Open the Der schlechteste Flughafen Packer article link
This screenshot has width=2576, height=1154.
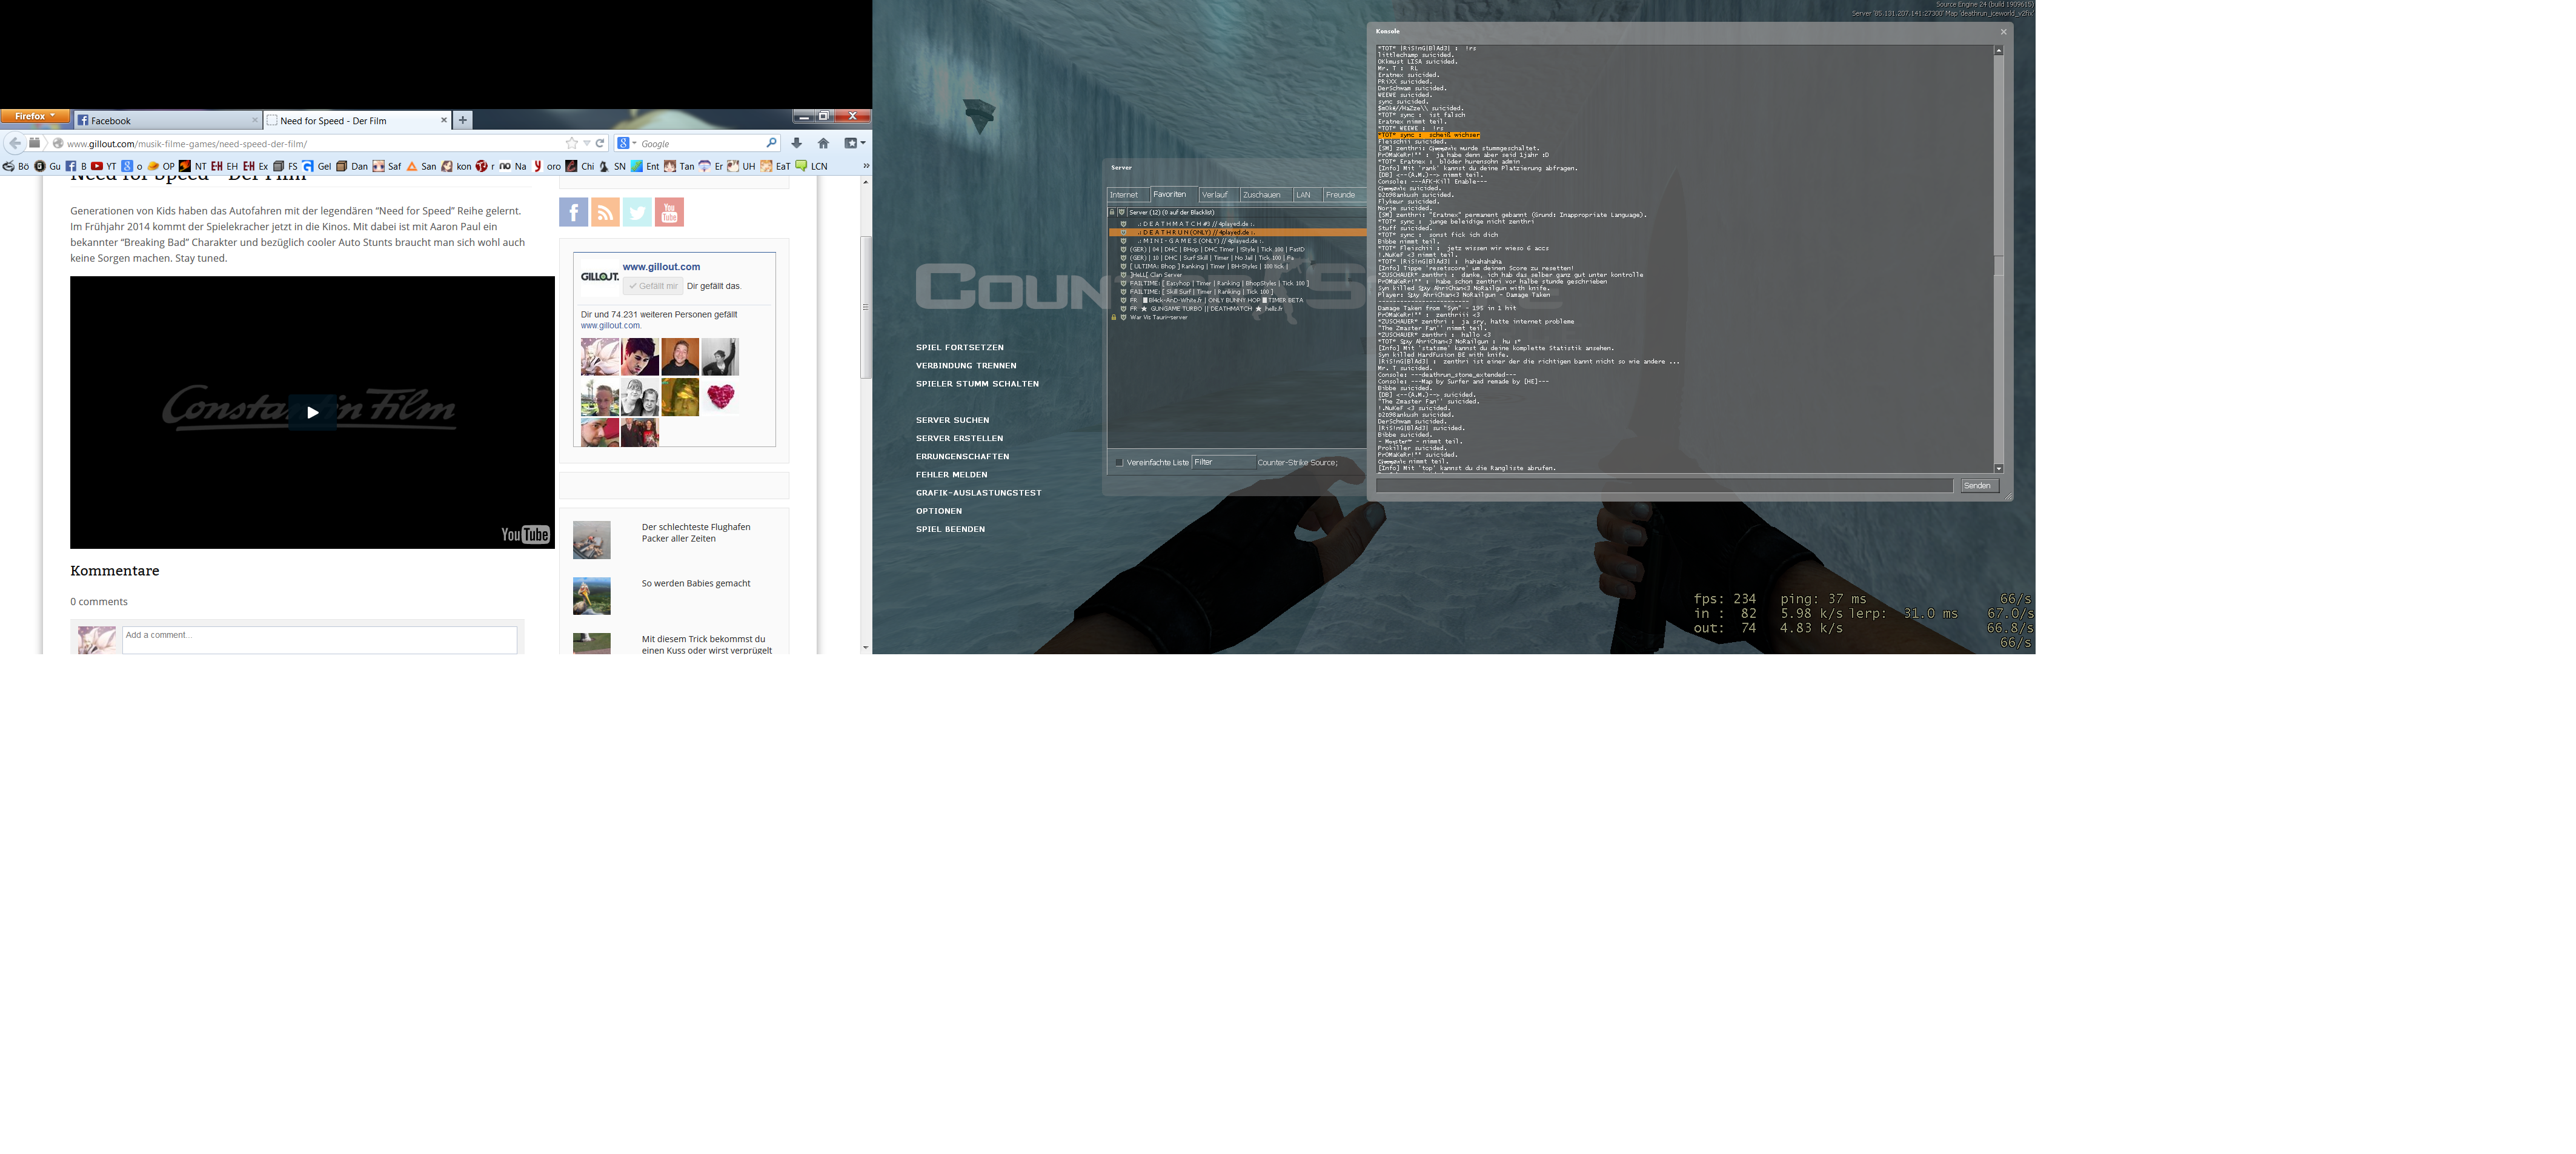[696, 533]
